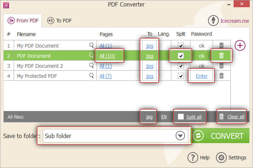This screenshot has height=168, width=253.
Task: Click the plus icon to add a file
Action: click(x=240, y=46)
